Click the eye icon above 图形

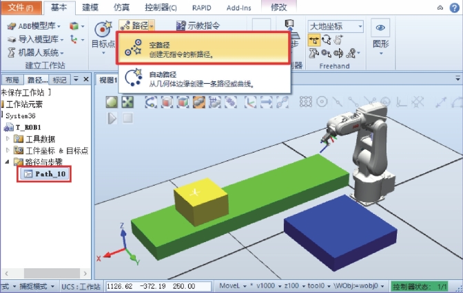pos(380,28)
